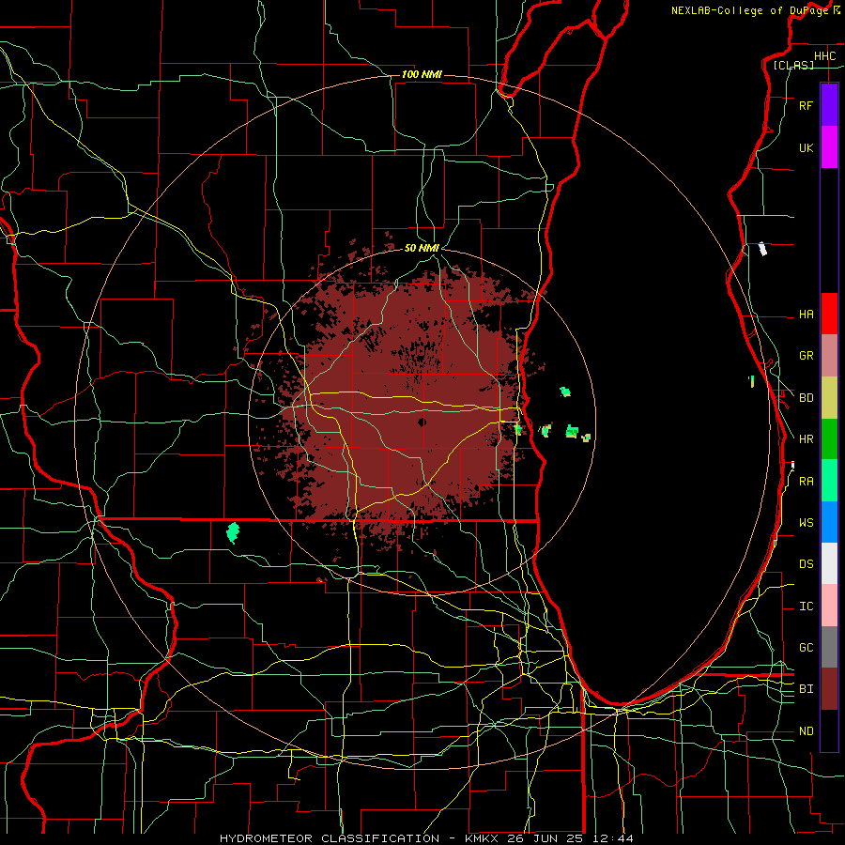Click the UK magenta legend swatch
The image size is (845, 845).
tap(829, 147)
